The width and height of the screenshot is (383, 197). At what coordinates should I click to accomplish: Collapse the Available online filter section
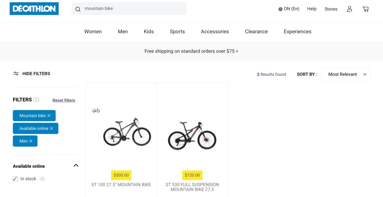coord(76,166)
